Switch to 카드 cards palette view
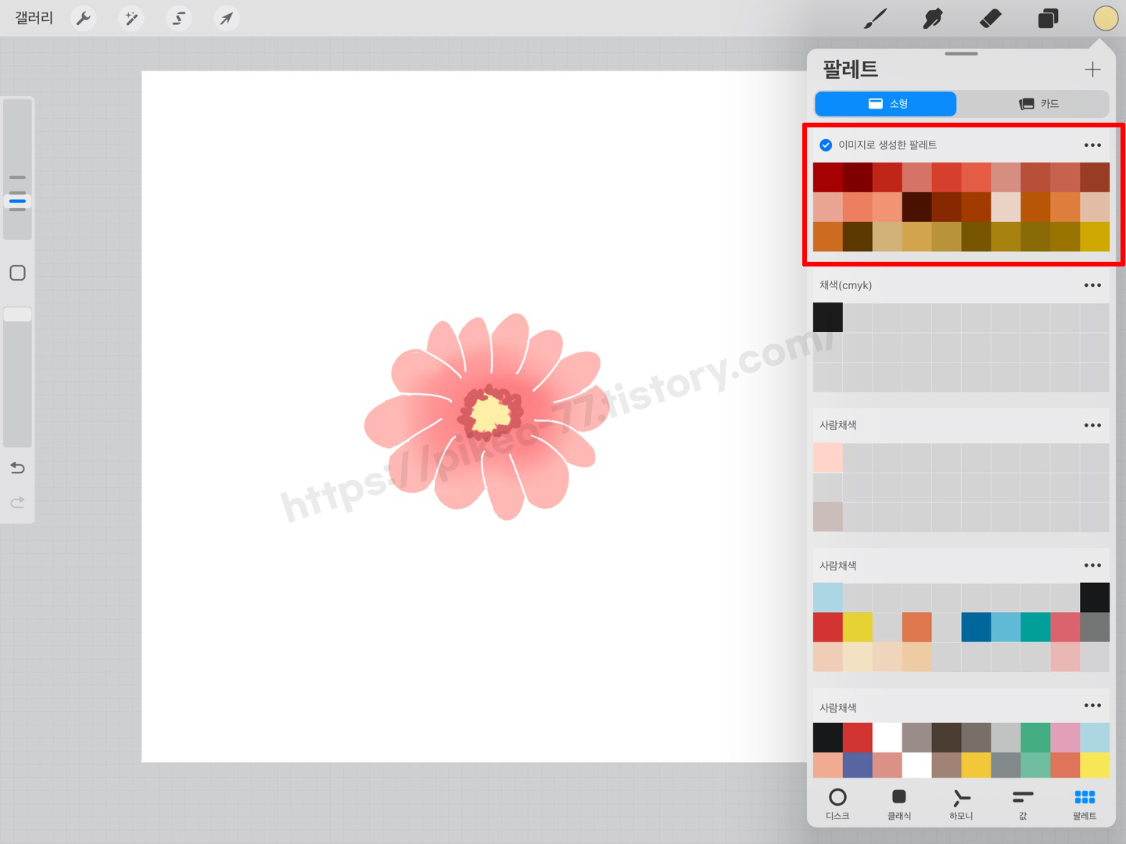This screenshot has width=1126, height=844. 1038,104
